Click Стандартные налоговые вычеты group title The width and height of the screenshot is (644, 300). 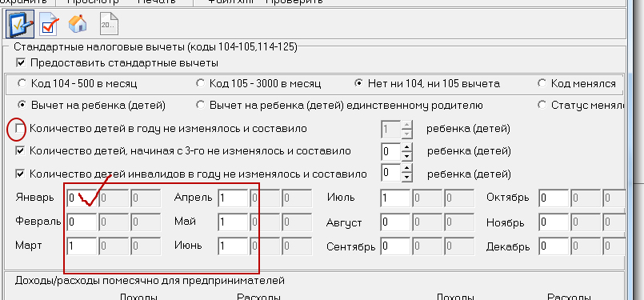(156, 47)
